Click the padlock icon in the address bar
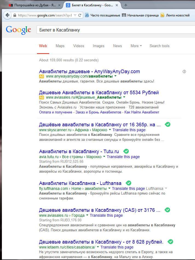195x260 pixels. click(15, 15)
